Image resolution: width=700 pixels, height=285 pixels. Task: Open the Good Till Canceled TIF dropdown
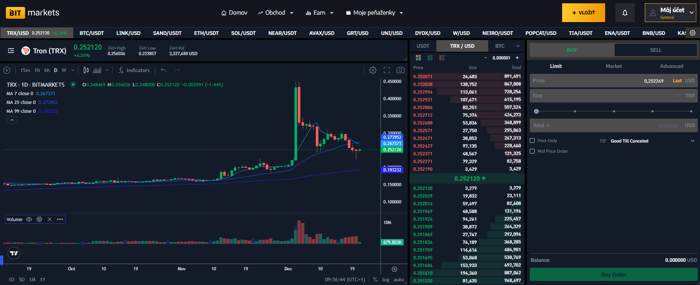pos(653,141)
